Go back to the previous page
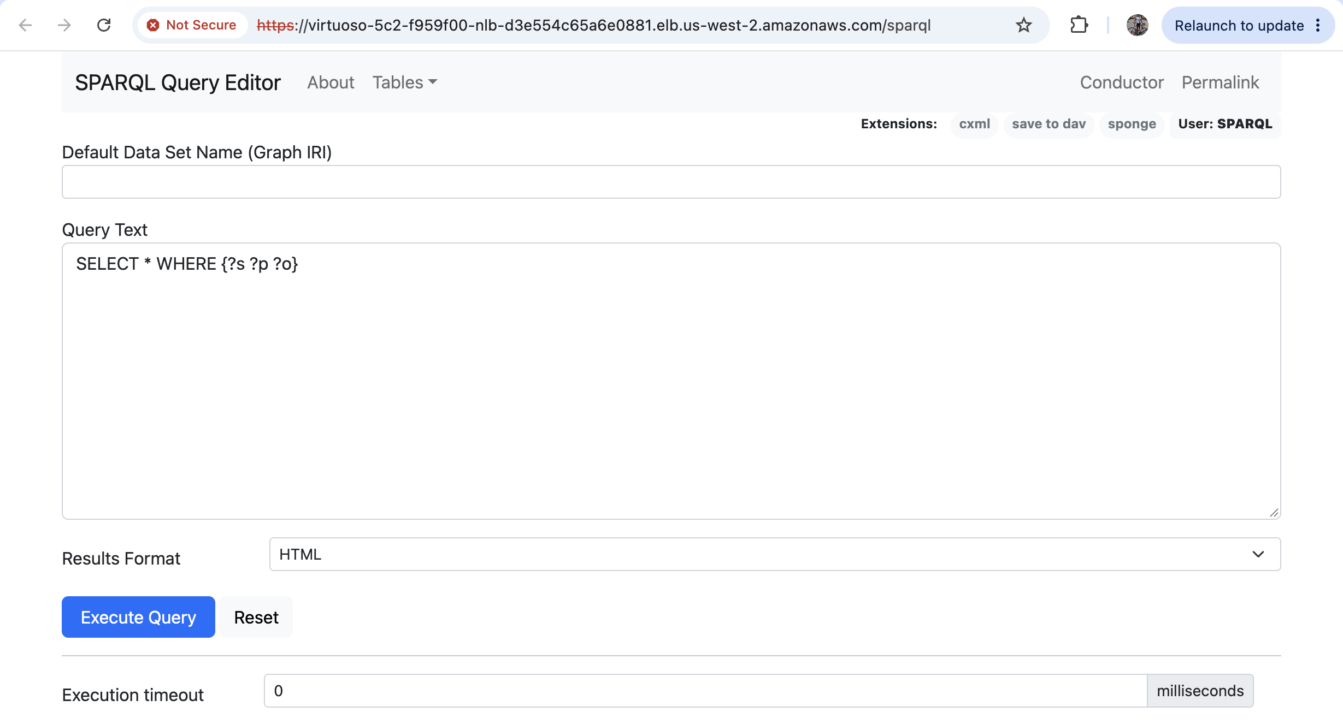The height and width of the screenshot is (724, 1343). coord(25,25)
